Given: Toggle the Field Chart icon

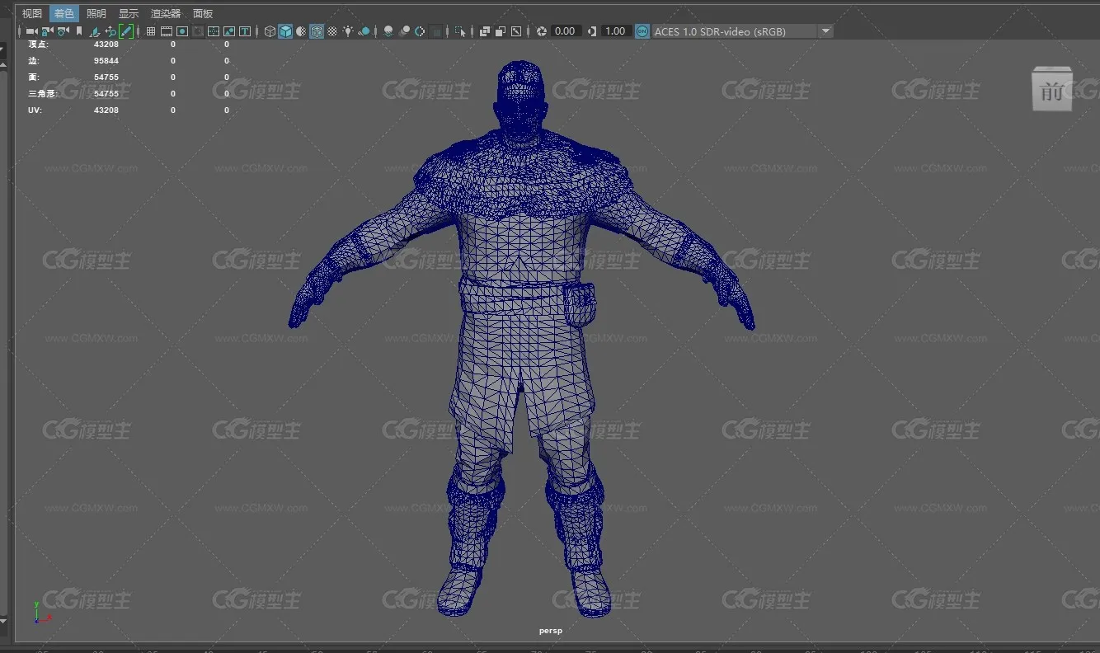Looking at the screenshot, I should coord(214,31).
